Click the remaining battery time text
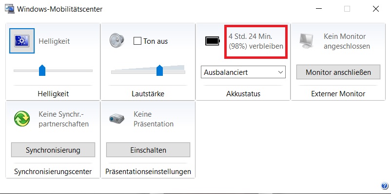This screenshot has width=391, height=194. 256,41
